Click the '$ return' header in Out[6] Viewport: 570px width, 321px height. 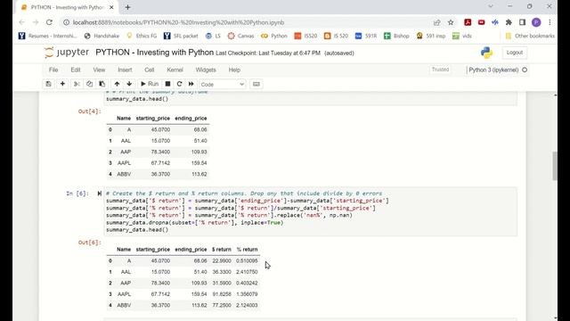pyautogui.click(x=222, y=250)
